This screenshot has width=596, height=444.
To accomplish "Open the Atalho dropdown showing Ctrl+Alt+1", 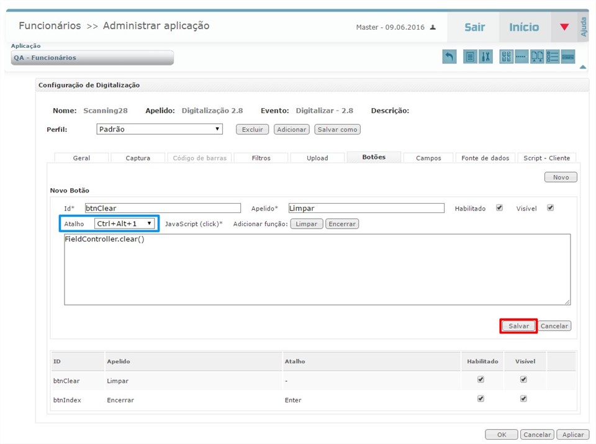I will pos(124,224).
